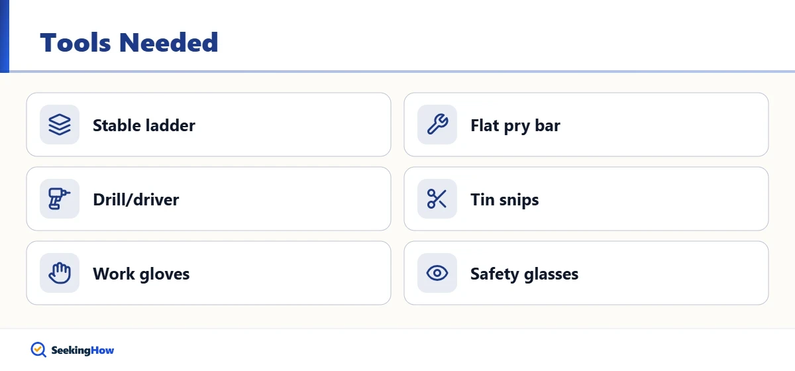The height and width of the screenshot is (371, 795).
Task: Open the SeekingHow brand name link
Action: (83, 350)
